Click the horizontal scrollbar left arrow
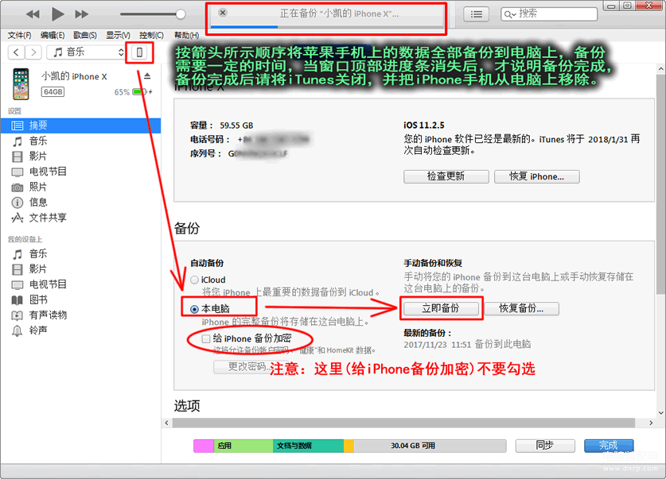The width and height of the screenshot is (666, 479). tap(167, 423)
